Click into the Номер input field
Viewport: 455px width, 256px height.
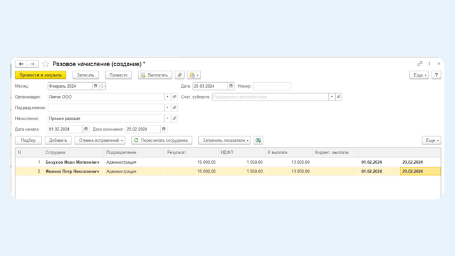[x=272, y=86]
